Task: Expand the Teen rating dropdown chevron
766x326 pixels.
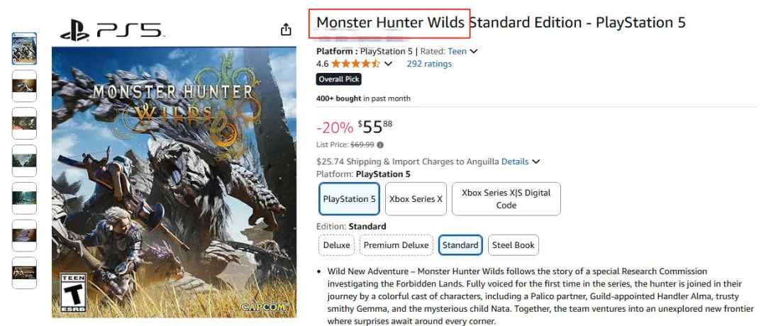Action: pos(474,51)
